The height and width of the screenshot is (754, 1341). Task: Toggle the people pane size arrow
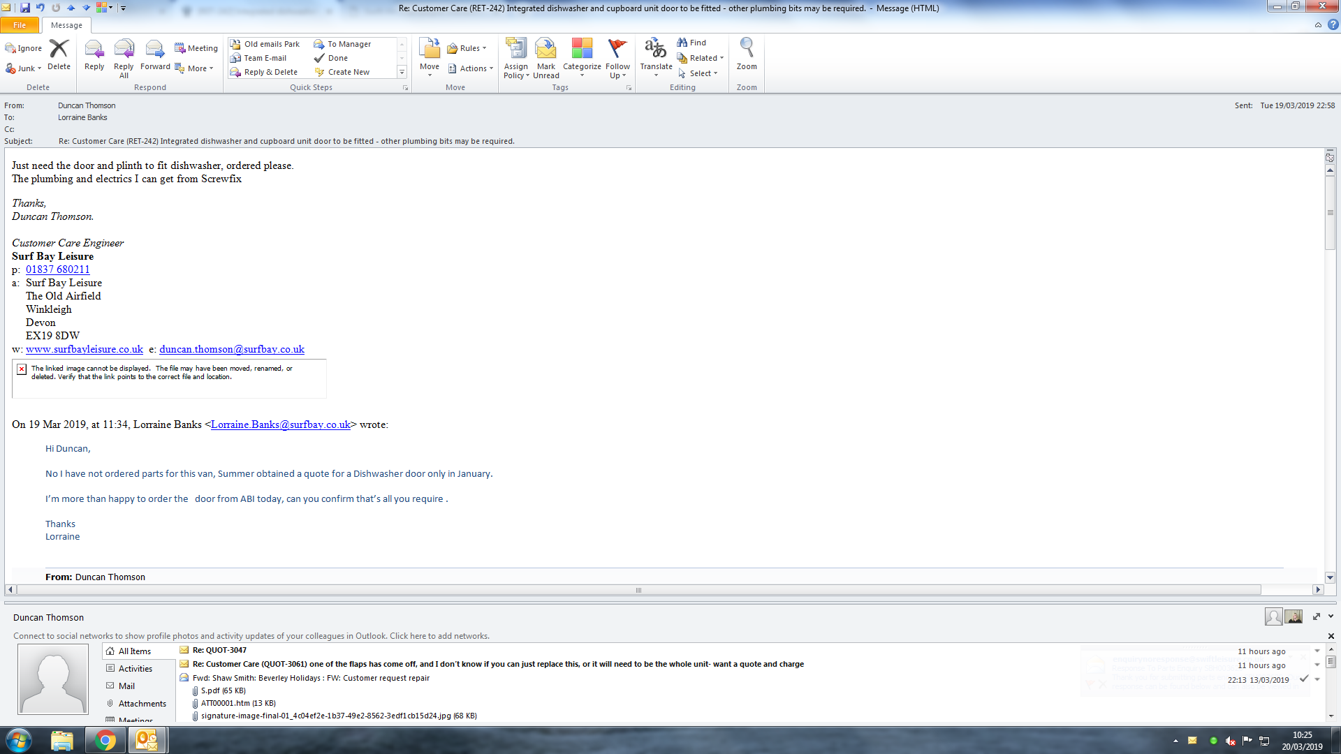pyautogui.click(x=1317, y=616)
